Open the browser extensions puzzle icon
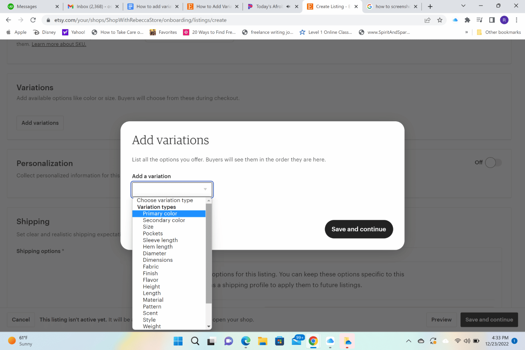The height and width of the screenshot is (350, 525). 467,20
